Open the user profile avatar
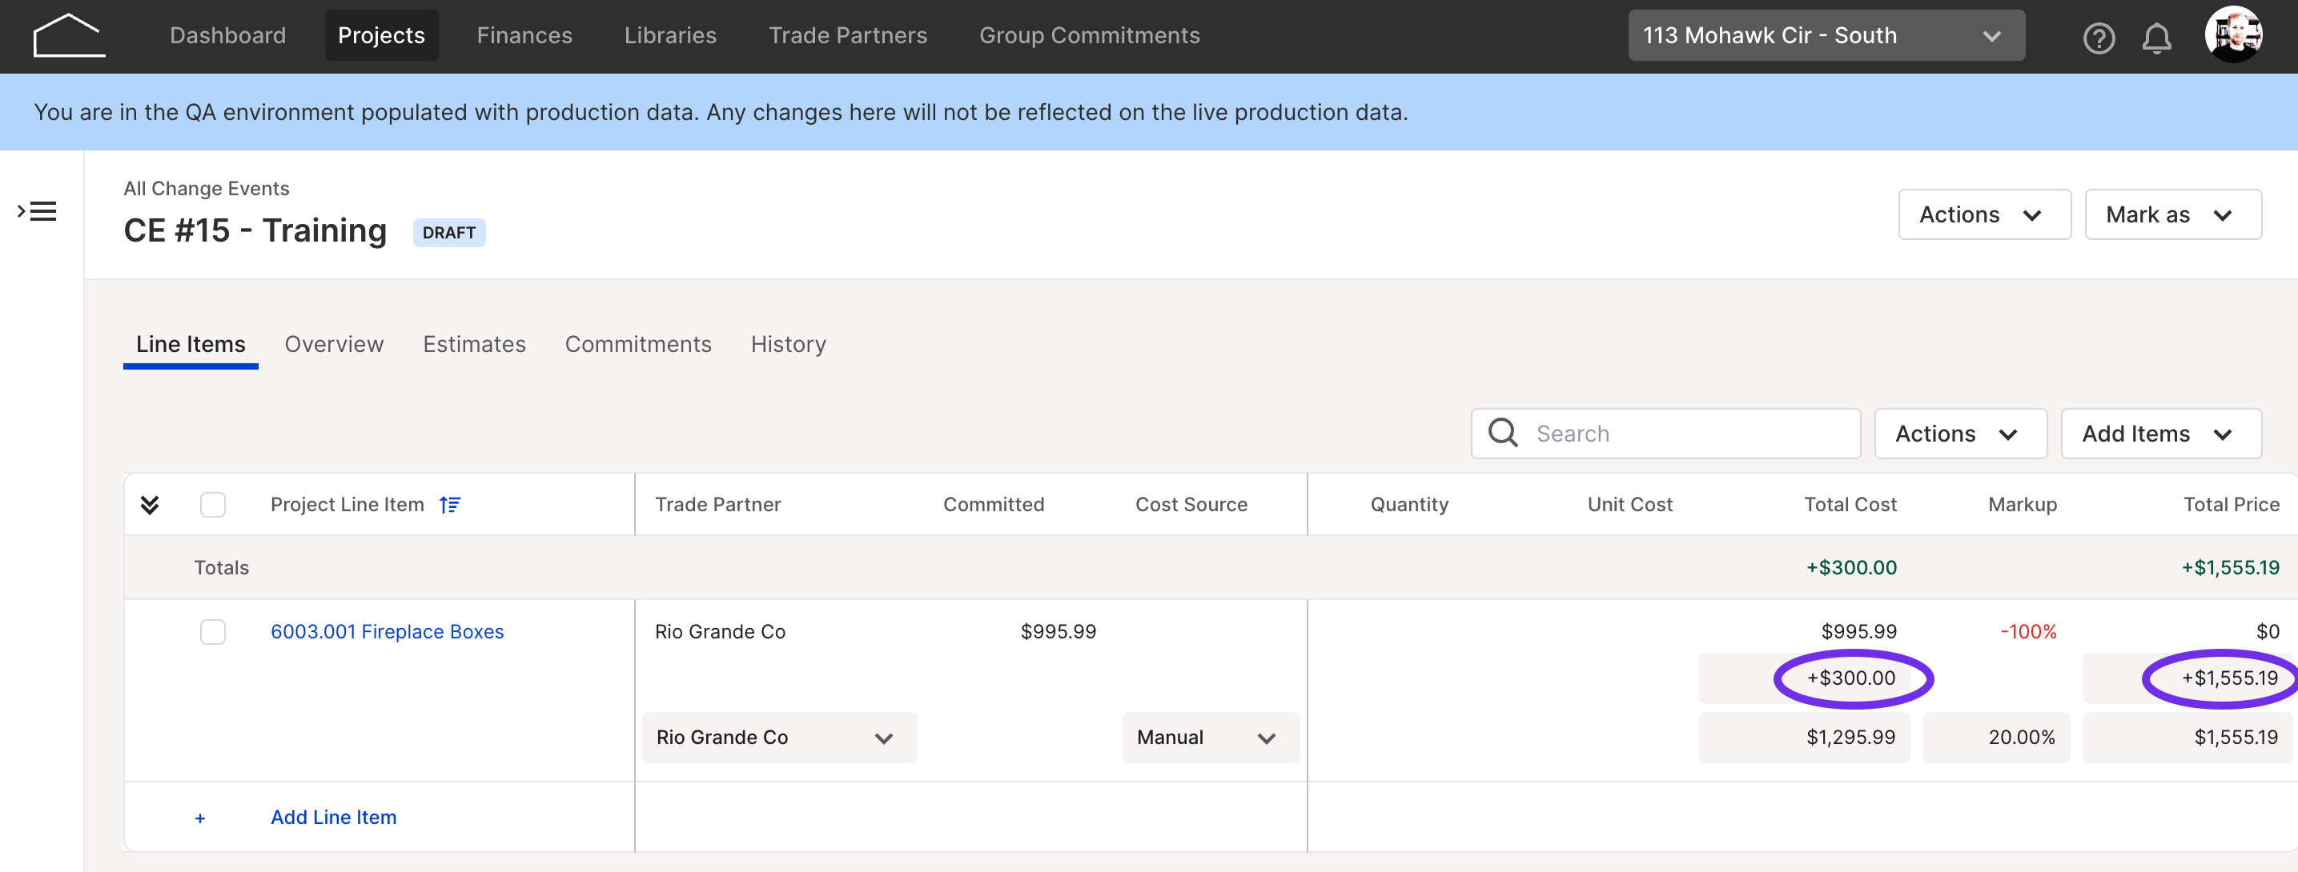2298x872 pixels. (x=2233, y=36)
